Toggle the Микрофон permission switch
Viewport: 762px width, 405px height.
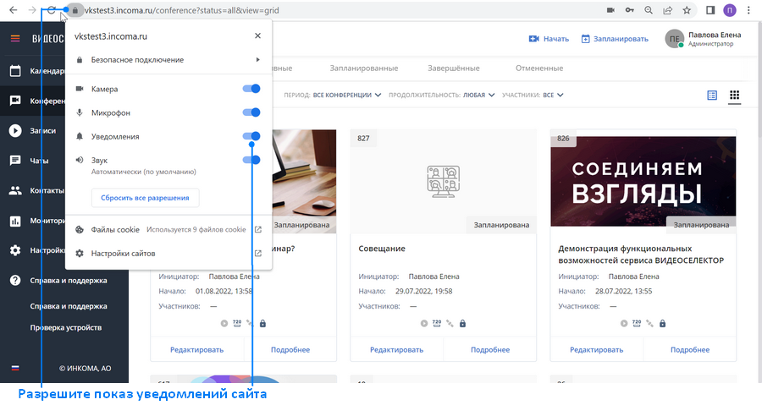(x=251, y=112)
